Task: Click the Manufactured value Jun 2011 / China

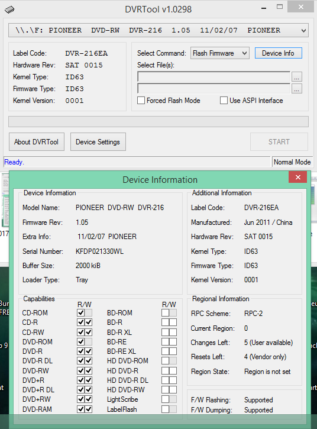Action: (269, 222)
